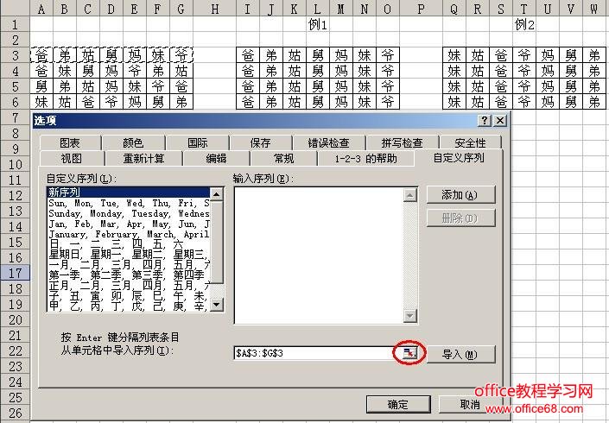The height and width of the screenshot is (423, 609).
Task: Click the 删除(D) button
Action: [x=460, y=218]
